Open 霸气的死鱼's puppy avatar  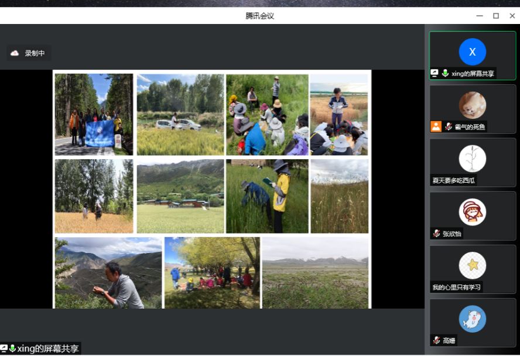472,105
